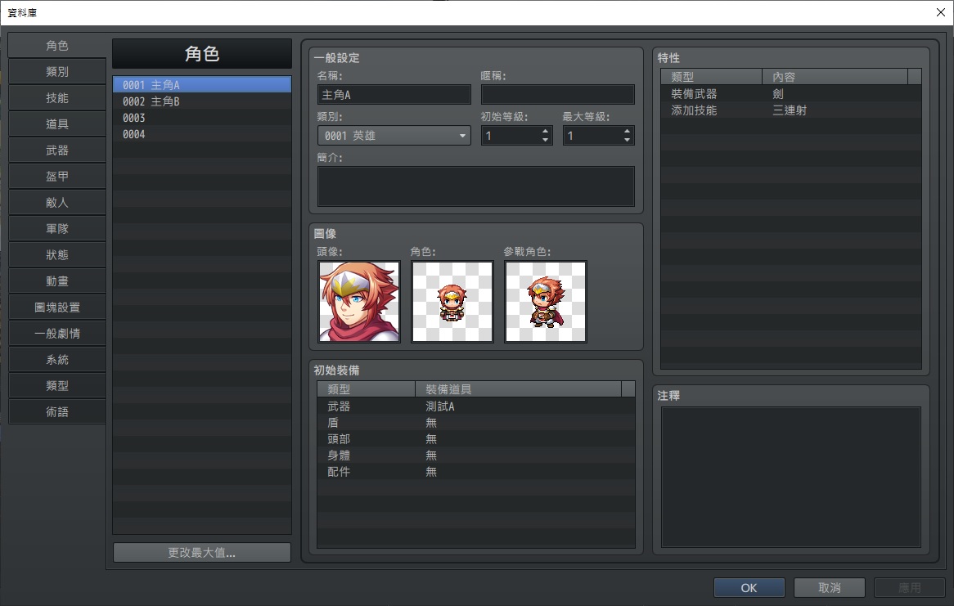The height and width of the screenshot is (606, 954).
Task: Change the 參戰角色 battler image
Action: click(545, 302)
